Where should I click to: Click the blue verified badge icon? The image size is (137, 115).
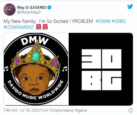click(49, 8)
